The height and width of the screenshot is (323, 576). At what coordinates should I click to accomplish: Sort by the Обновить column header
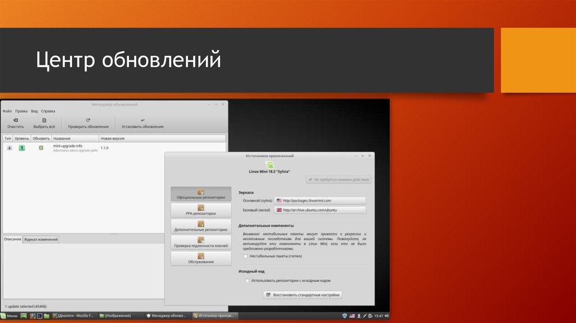pyautogui.click(x=40, y=138)
